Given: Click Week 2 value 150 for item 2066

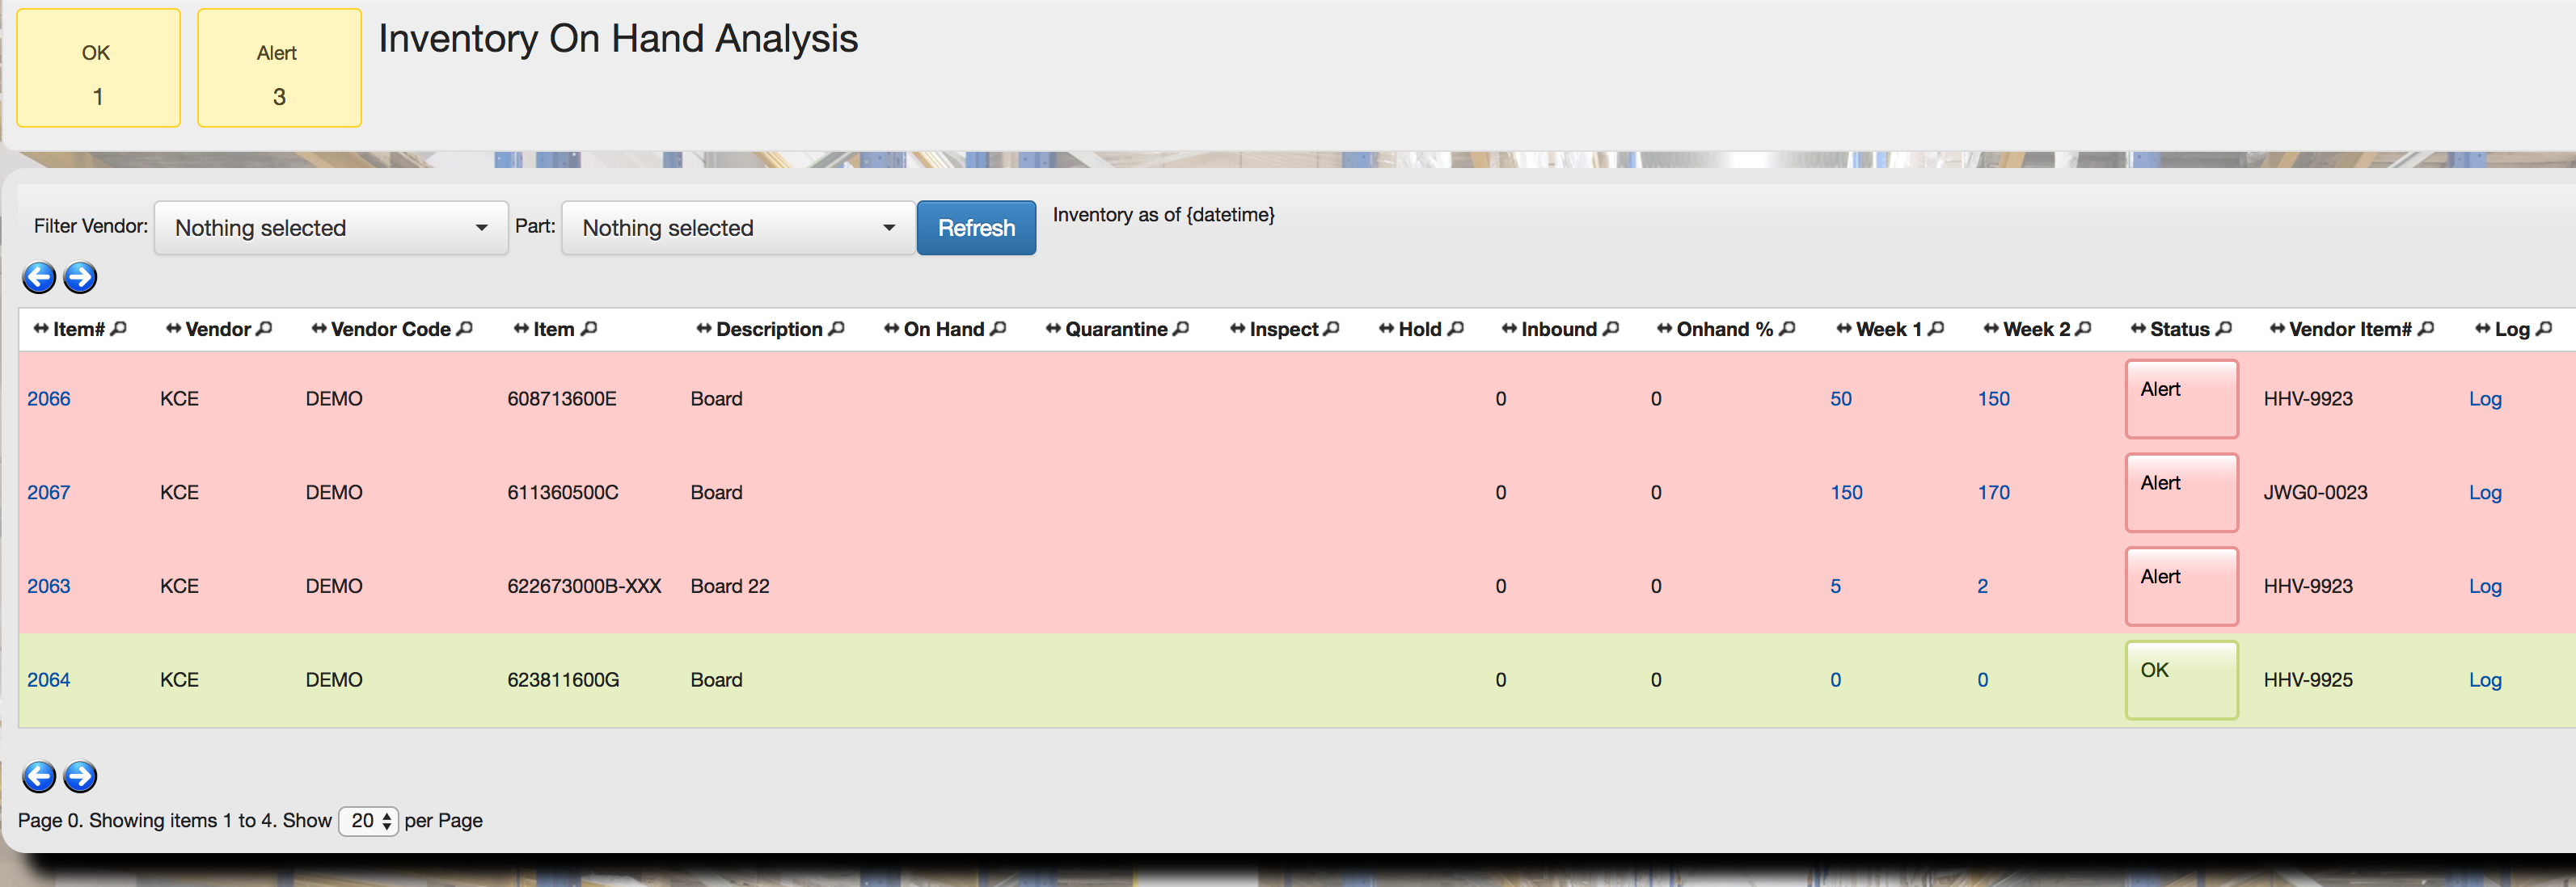Looking at the screenshot, I should point(1993,398).
